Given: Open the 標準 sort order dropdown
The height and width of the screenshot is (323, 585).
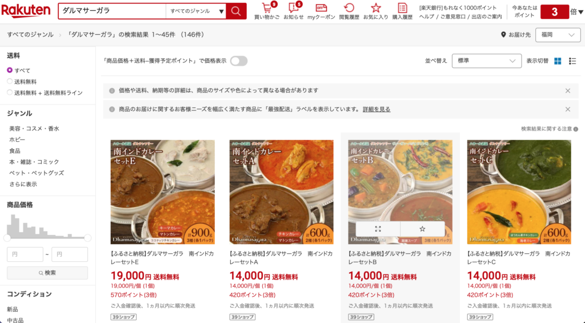Looking at the screenshot, I should [487, 61].
